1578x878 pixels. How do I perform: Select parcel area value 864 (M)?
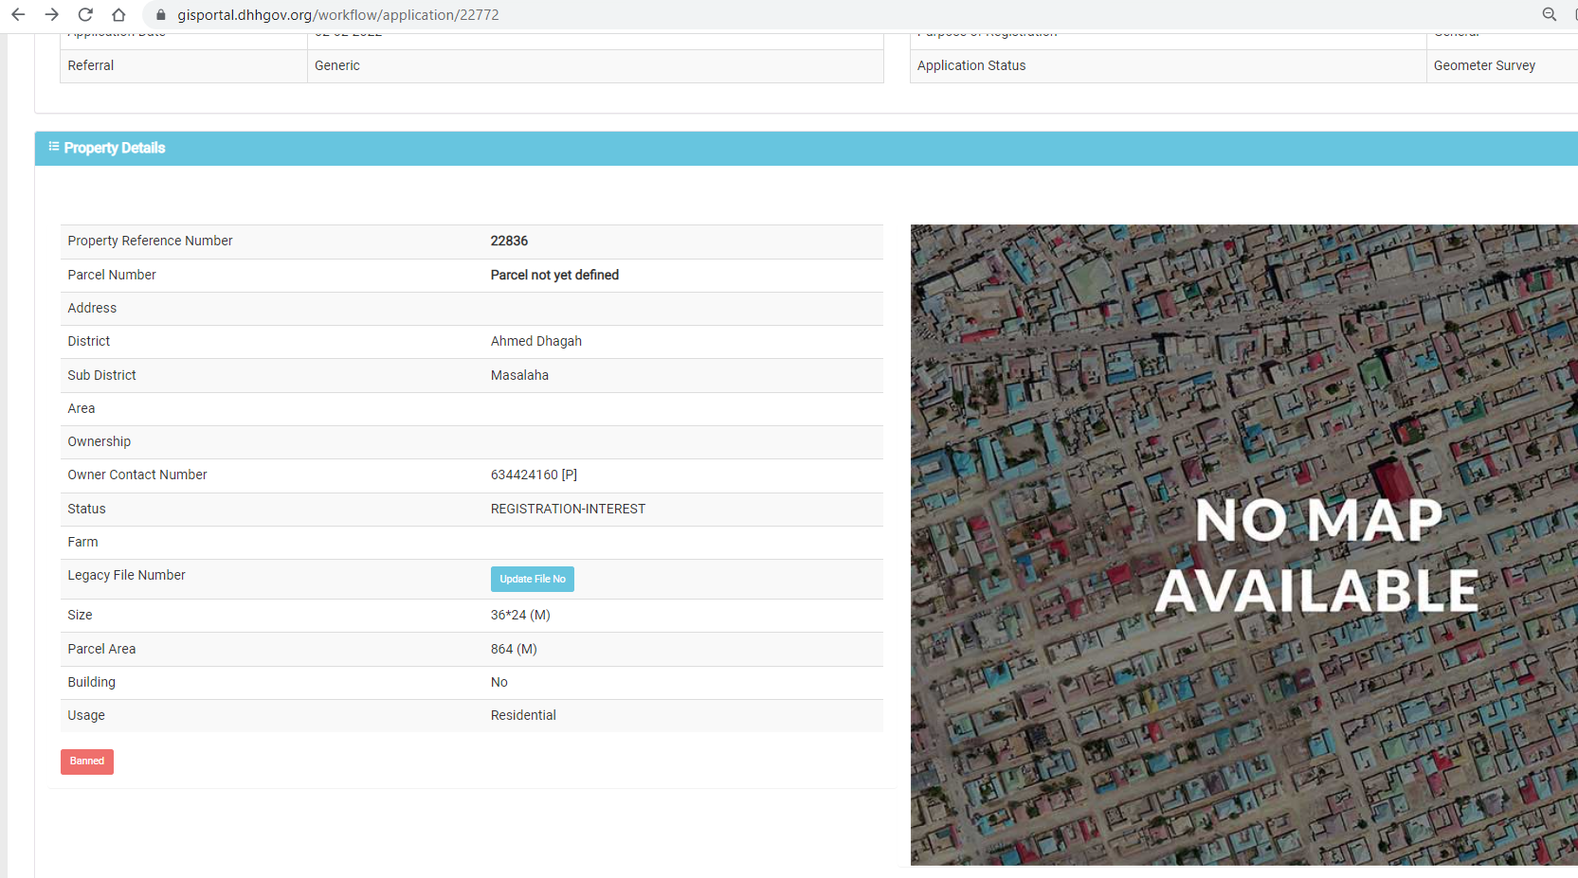[514, 649]
